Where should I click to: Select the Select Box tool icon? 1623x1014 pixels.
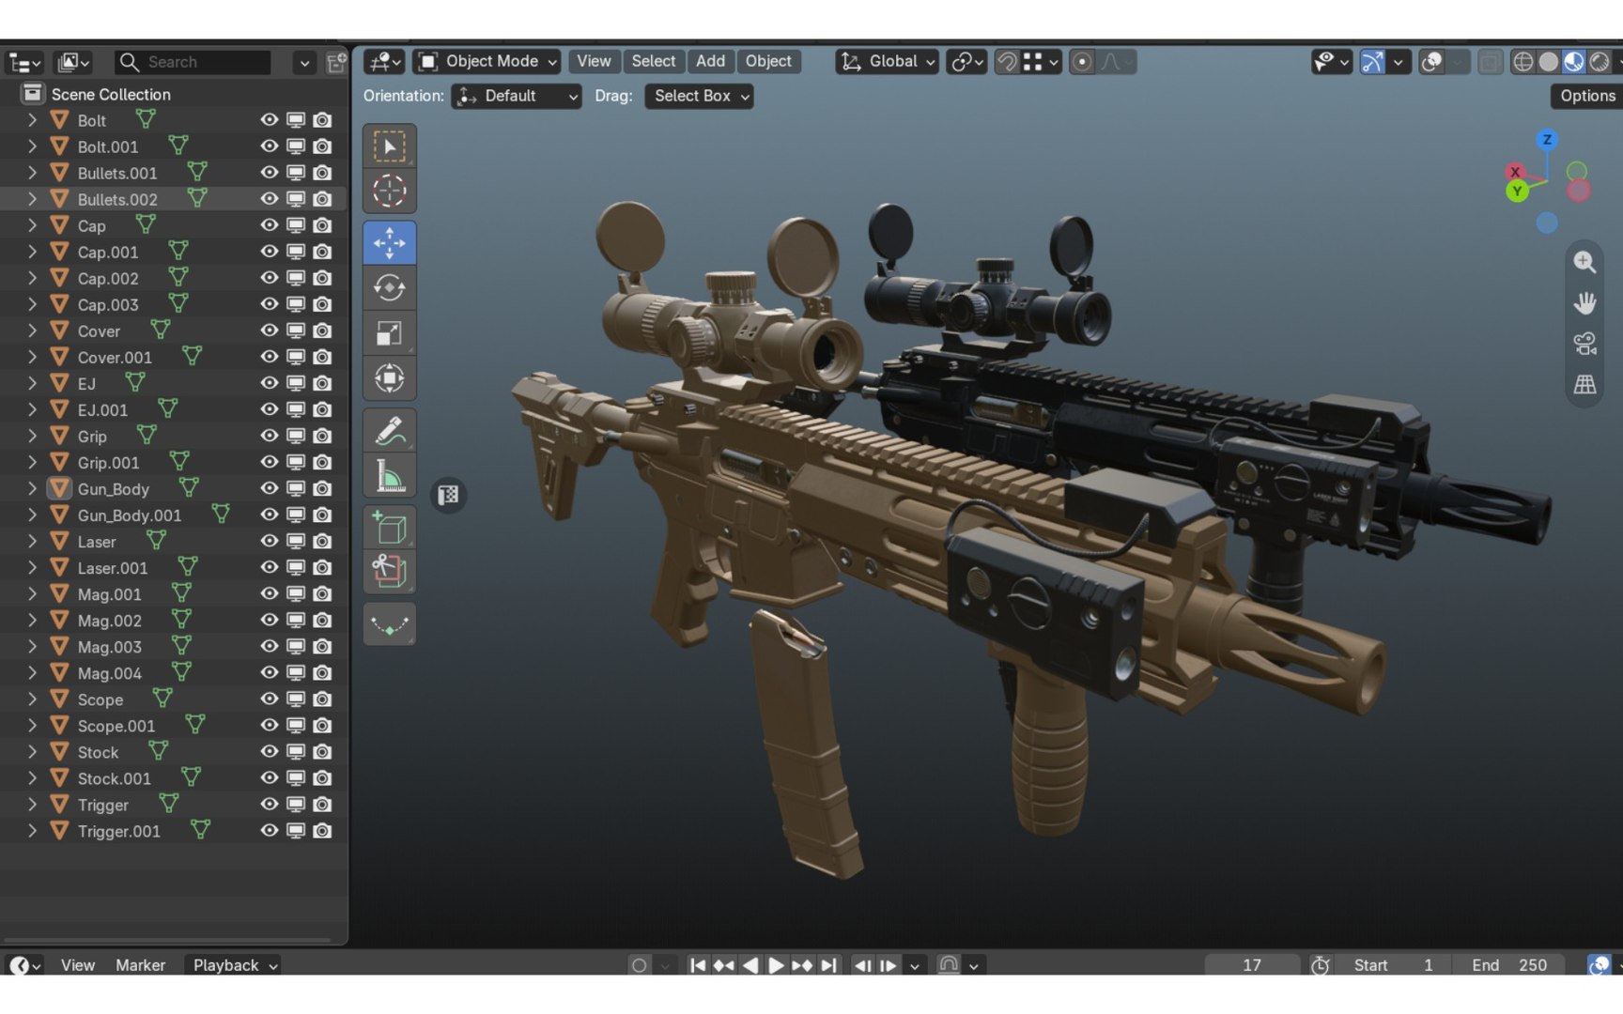tap(389, 146)
